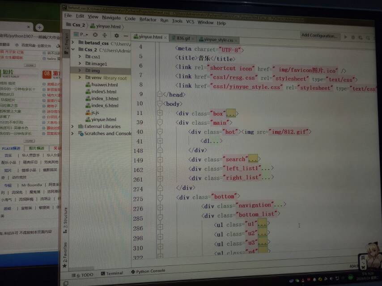This screenshot has width=382, height=286.
Task: Click the Search Everywhere magnifier icon
Action: [x=368, y=38]
